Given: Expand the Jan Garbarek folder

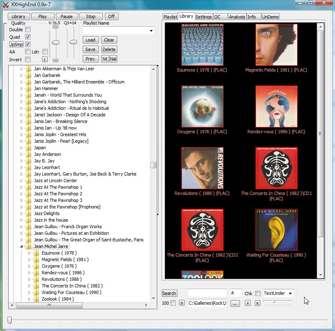Looking at the screenshot, I should point(21,75).
